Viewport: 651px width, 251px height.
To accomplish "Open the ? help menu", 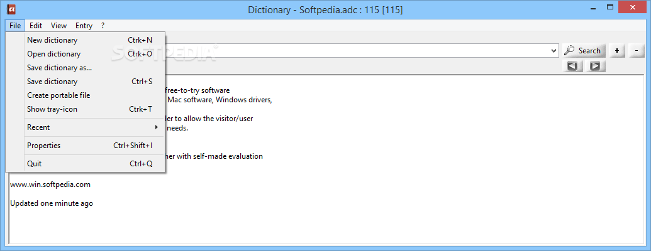I will coord(103,26).
